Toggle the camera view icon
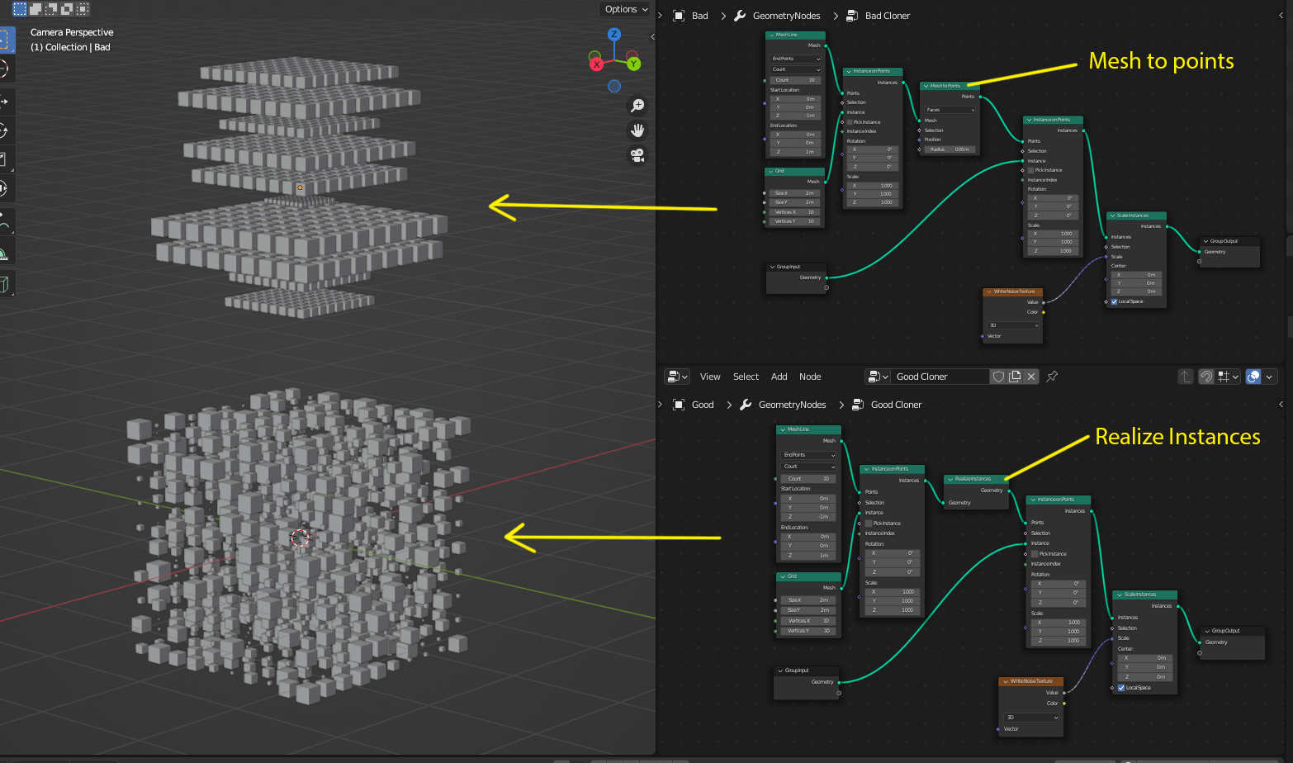 (x=637, y=155)
